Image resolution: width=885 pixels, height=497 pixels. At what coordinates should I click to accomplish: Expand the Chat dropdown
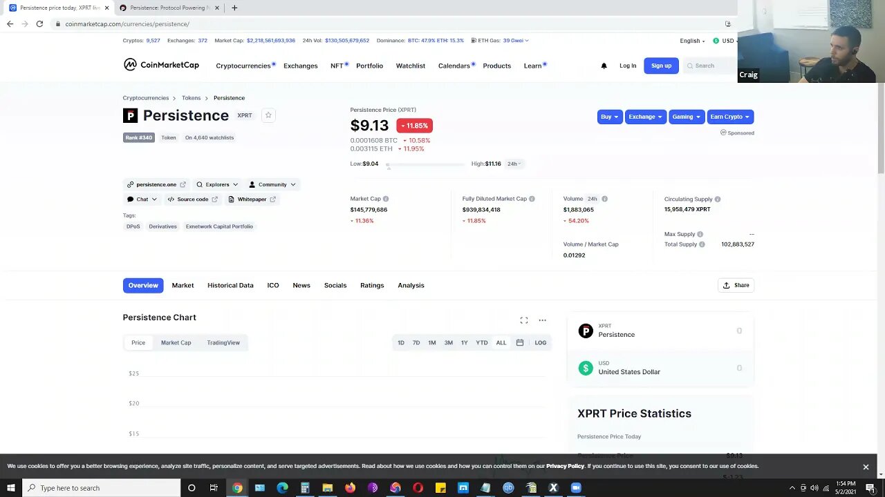click(142, 199)
